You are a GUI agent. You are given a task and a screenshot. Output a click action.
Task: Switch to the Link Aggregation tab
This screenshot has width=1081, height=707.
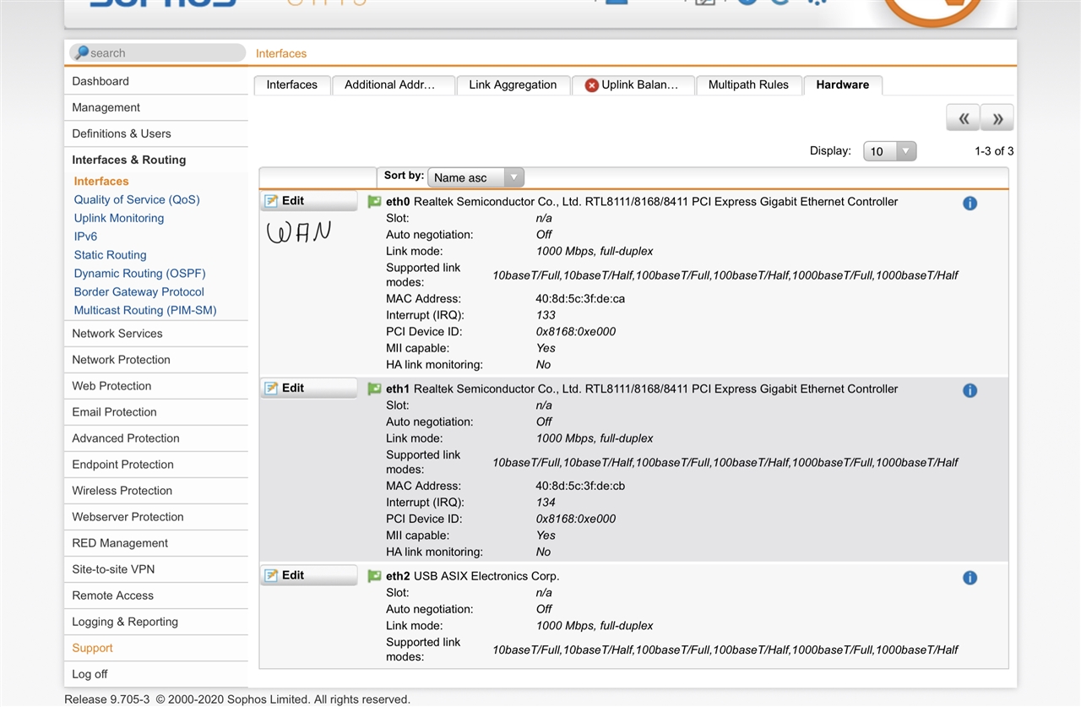pyautogui.click(x=513, y=84)
